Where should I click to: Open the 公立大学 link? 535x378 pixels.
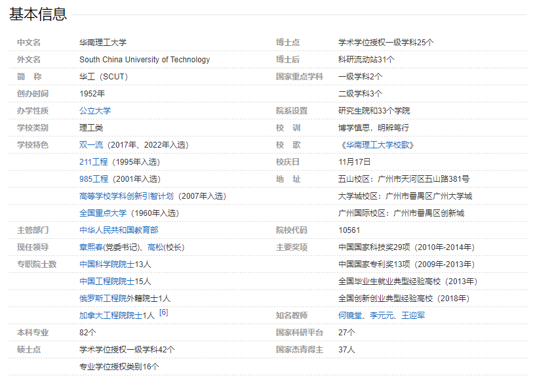(95, 111)
